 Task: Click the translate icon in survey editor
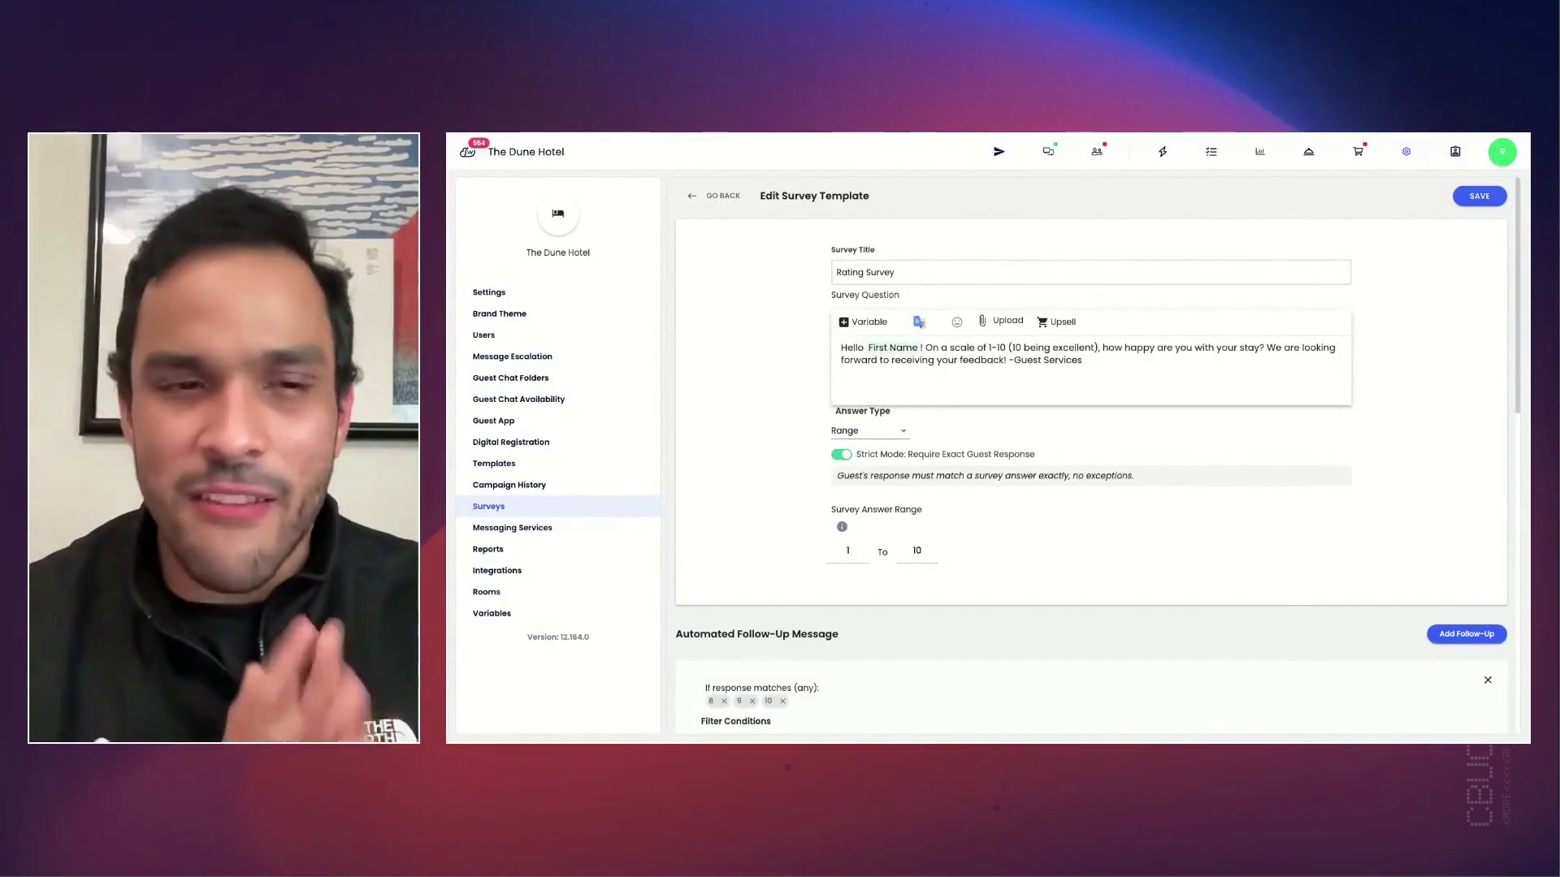point(919,322)
